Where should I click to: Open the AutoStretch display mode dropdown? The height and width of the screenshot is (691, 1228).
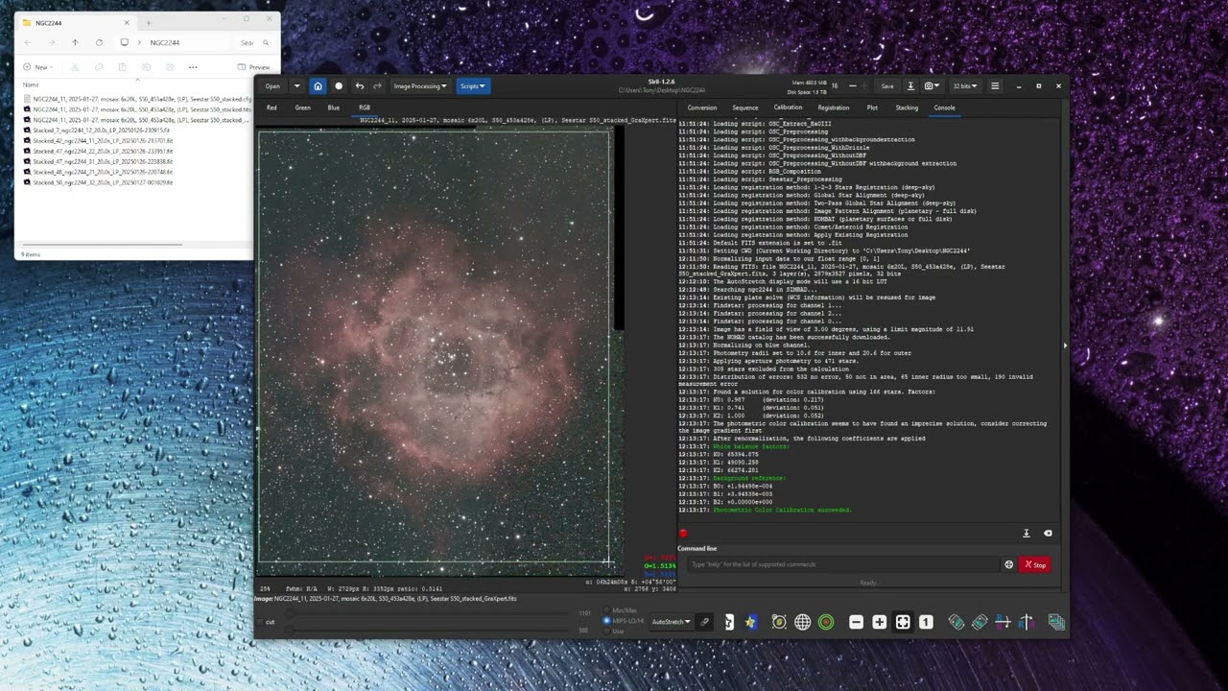point(672,622)
